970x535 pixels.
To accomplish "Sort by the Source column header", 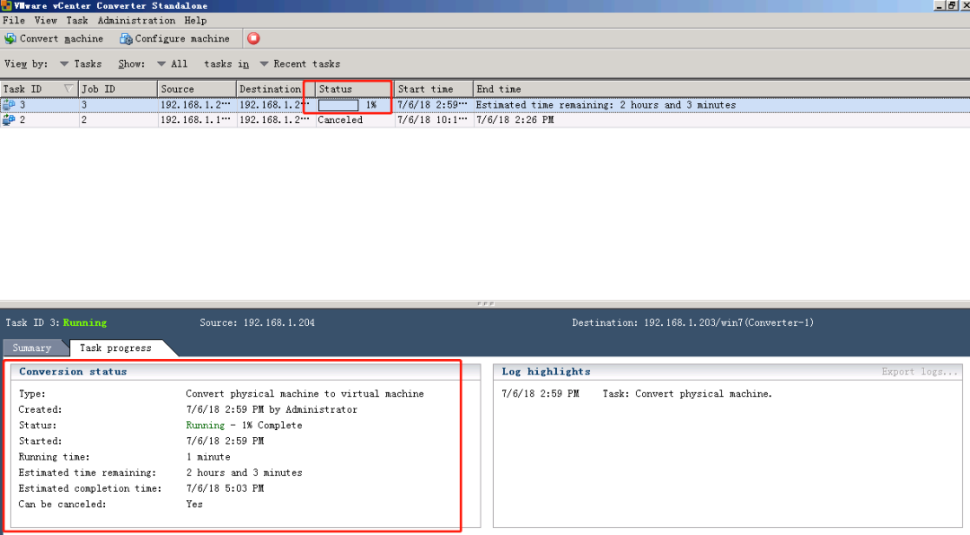I will coord(197,89).
